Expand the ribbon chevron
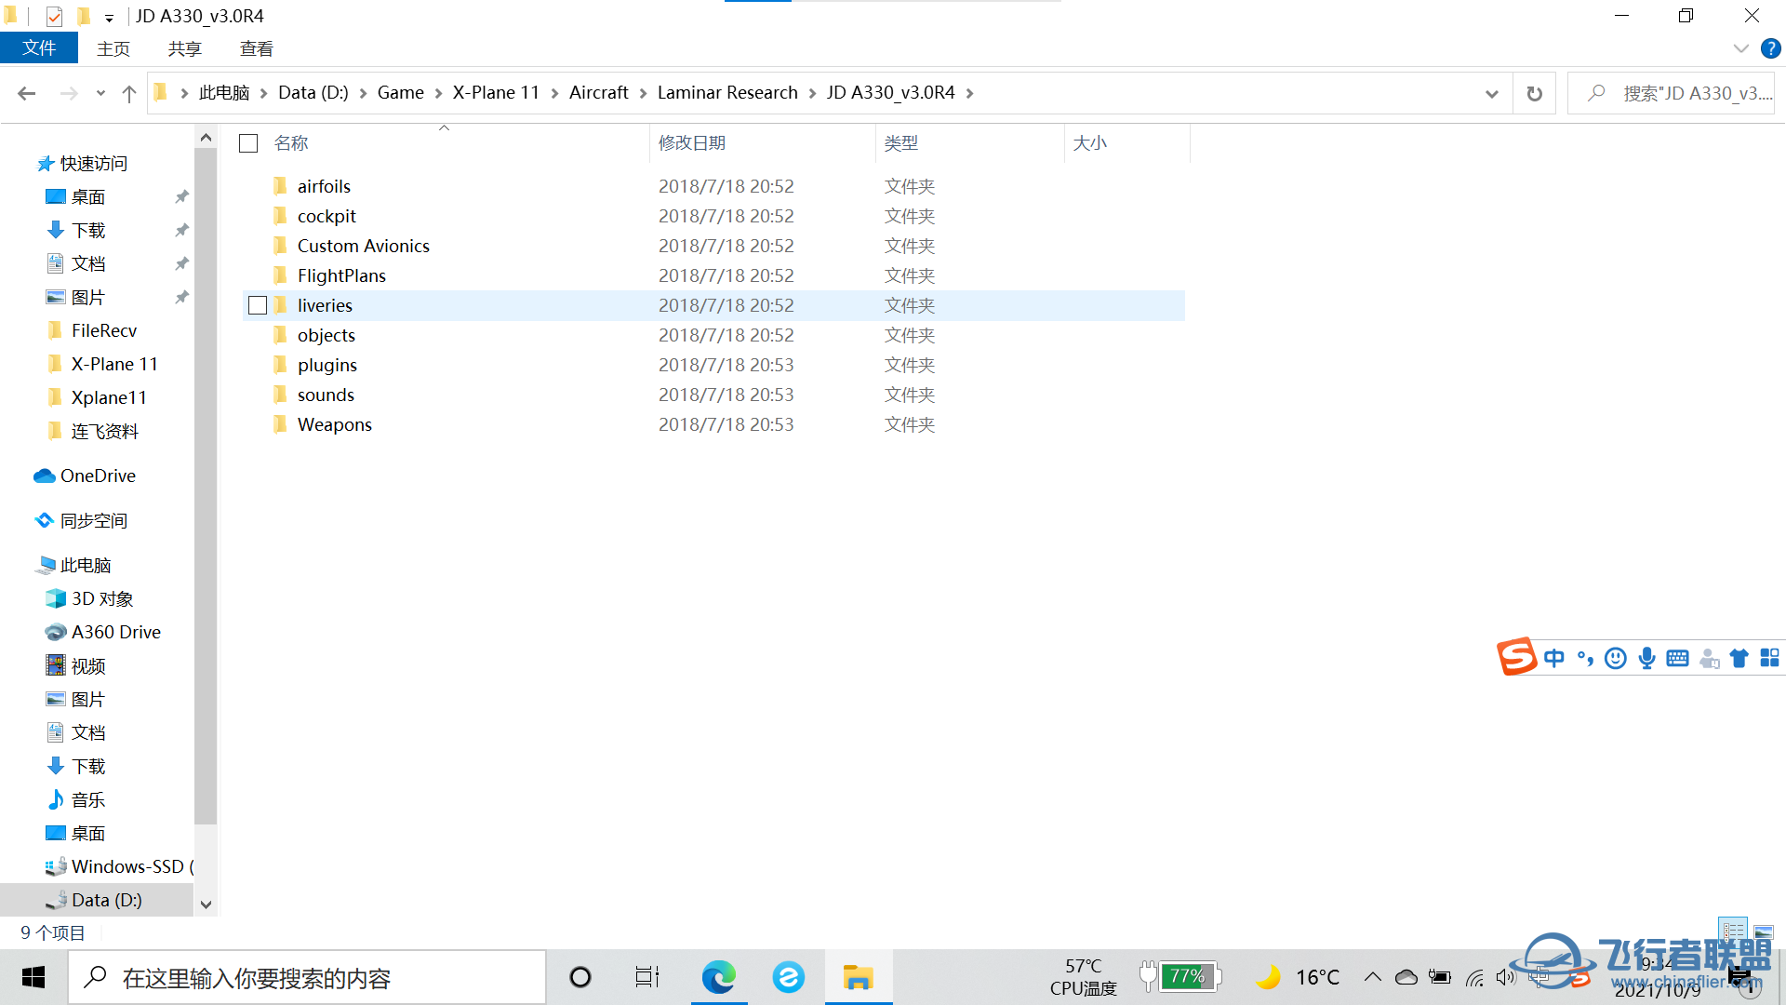1786x1005 pixels. [x=1740, y=48]
